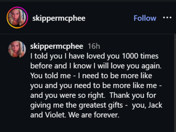This screenshot has width=176, height=132.
Task: Click the caption line starting "I told you"
Action: tap(94, 56)
